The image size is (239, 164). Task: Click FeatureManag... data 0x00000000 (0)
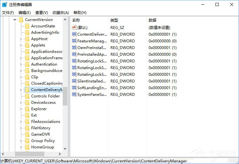pos(163,41)
